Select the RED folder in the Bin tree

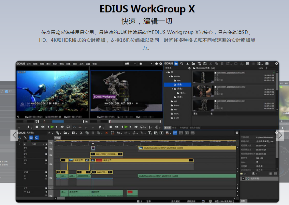click(x=174, y=110)
